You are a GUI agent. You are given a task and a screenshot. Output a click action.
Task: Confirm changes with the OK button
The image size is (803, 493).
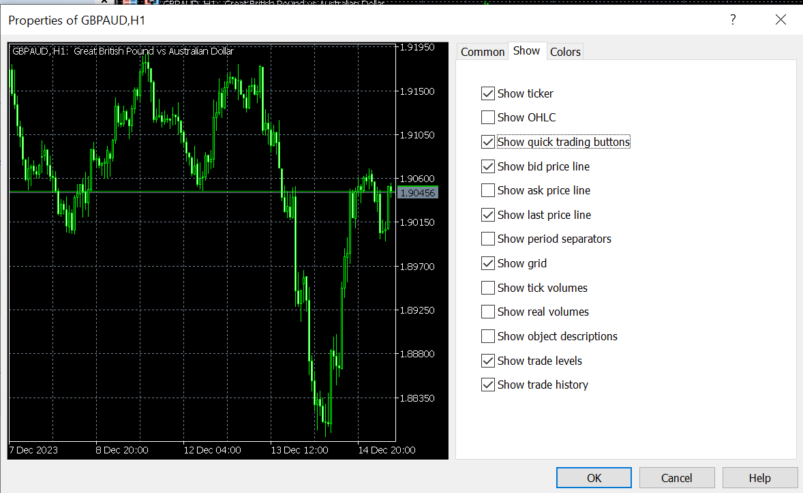tap(593, 477)
